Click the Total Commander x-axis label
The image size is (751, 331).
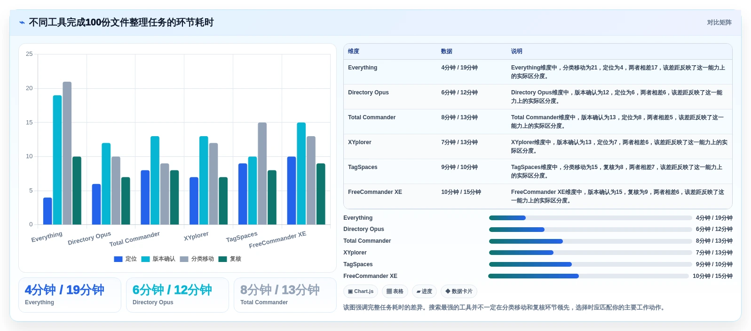pyautogui.click(x=134, y=239)
